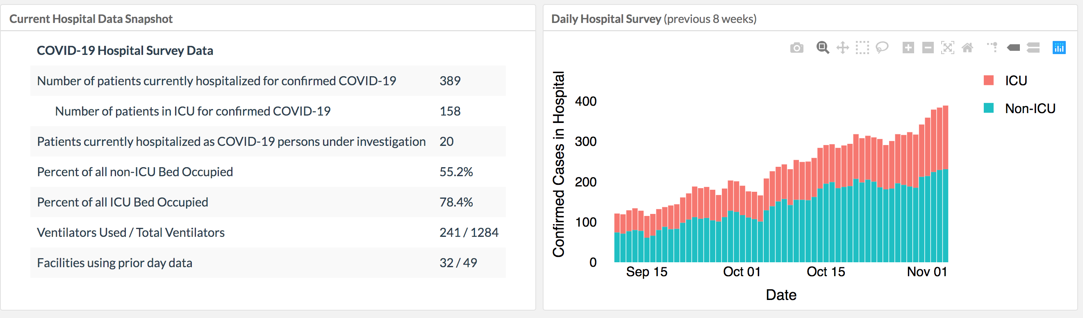Hide the ICU series via legend label
This screenshot has width=1083, height=318.
1016,81
